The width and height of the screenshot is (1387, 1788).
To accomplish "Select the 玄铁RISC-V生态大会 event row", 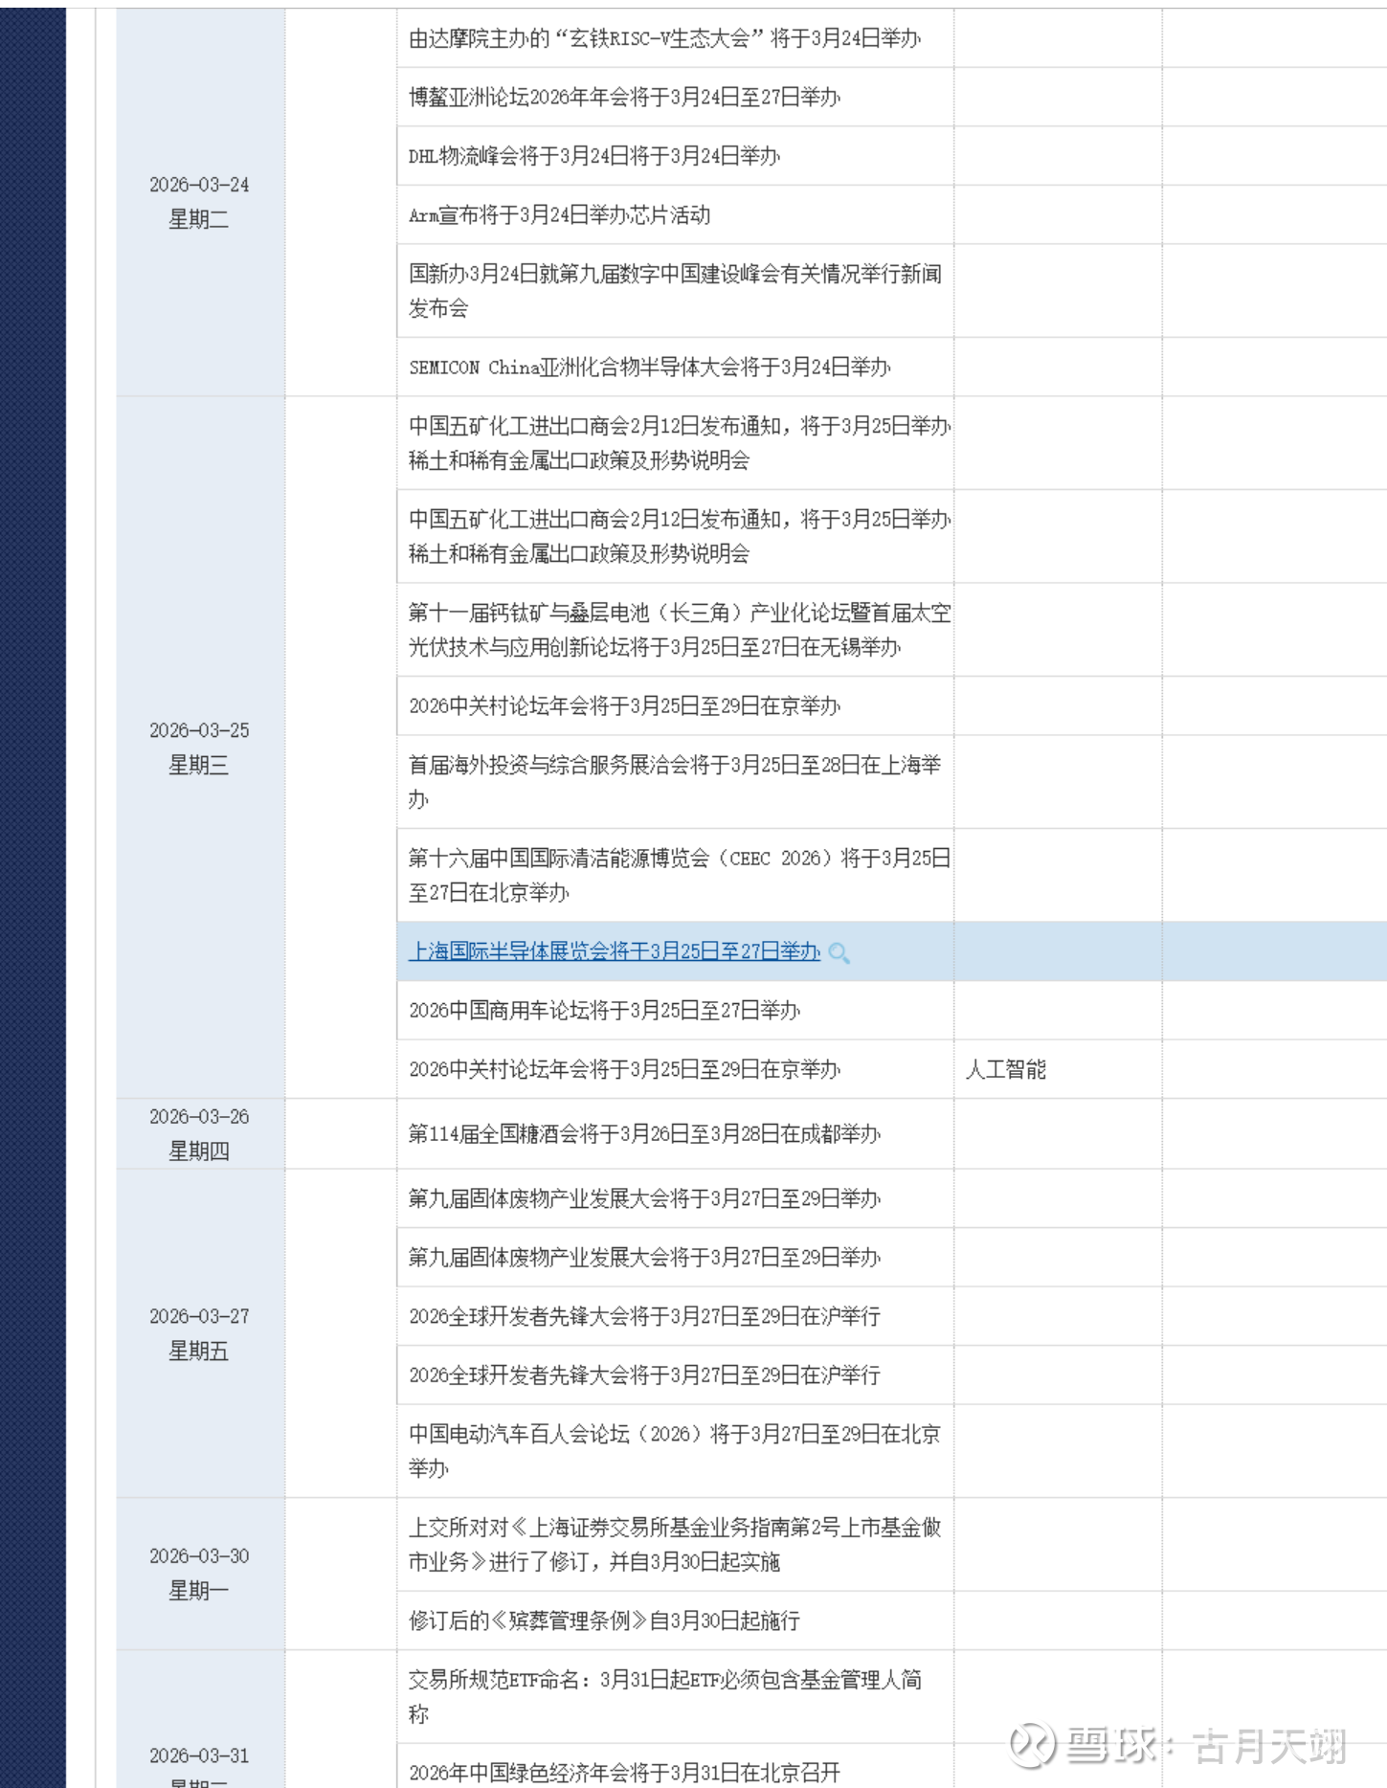I will 664,38.
